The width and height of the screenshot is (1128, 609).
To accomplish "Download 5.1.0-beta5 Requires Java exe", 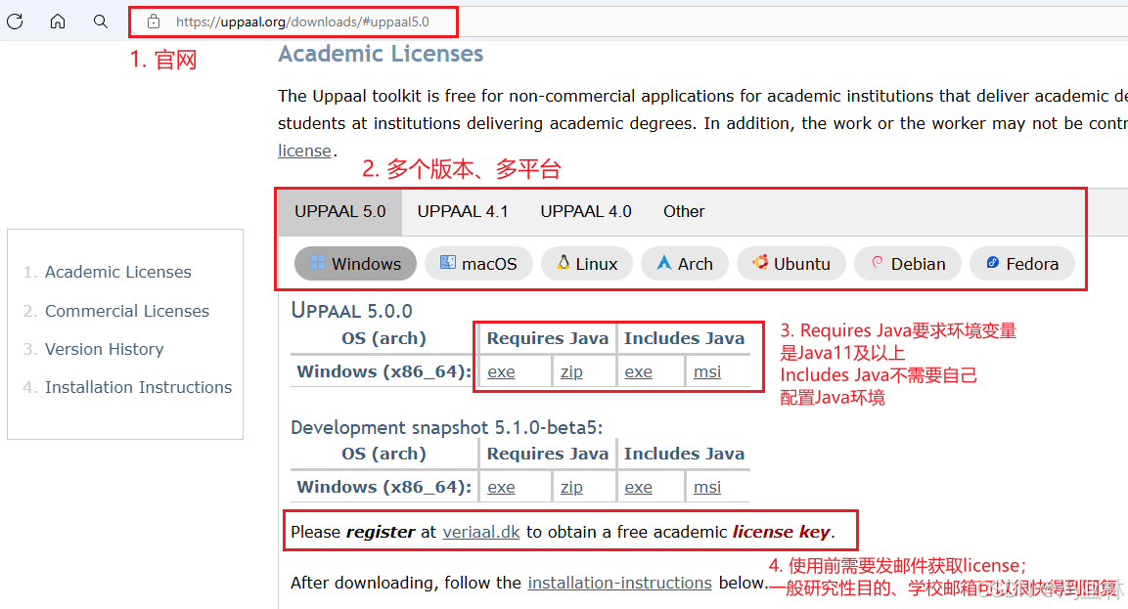I will tap(502, 488).
